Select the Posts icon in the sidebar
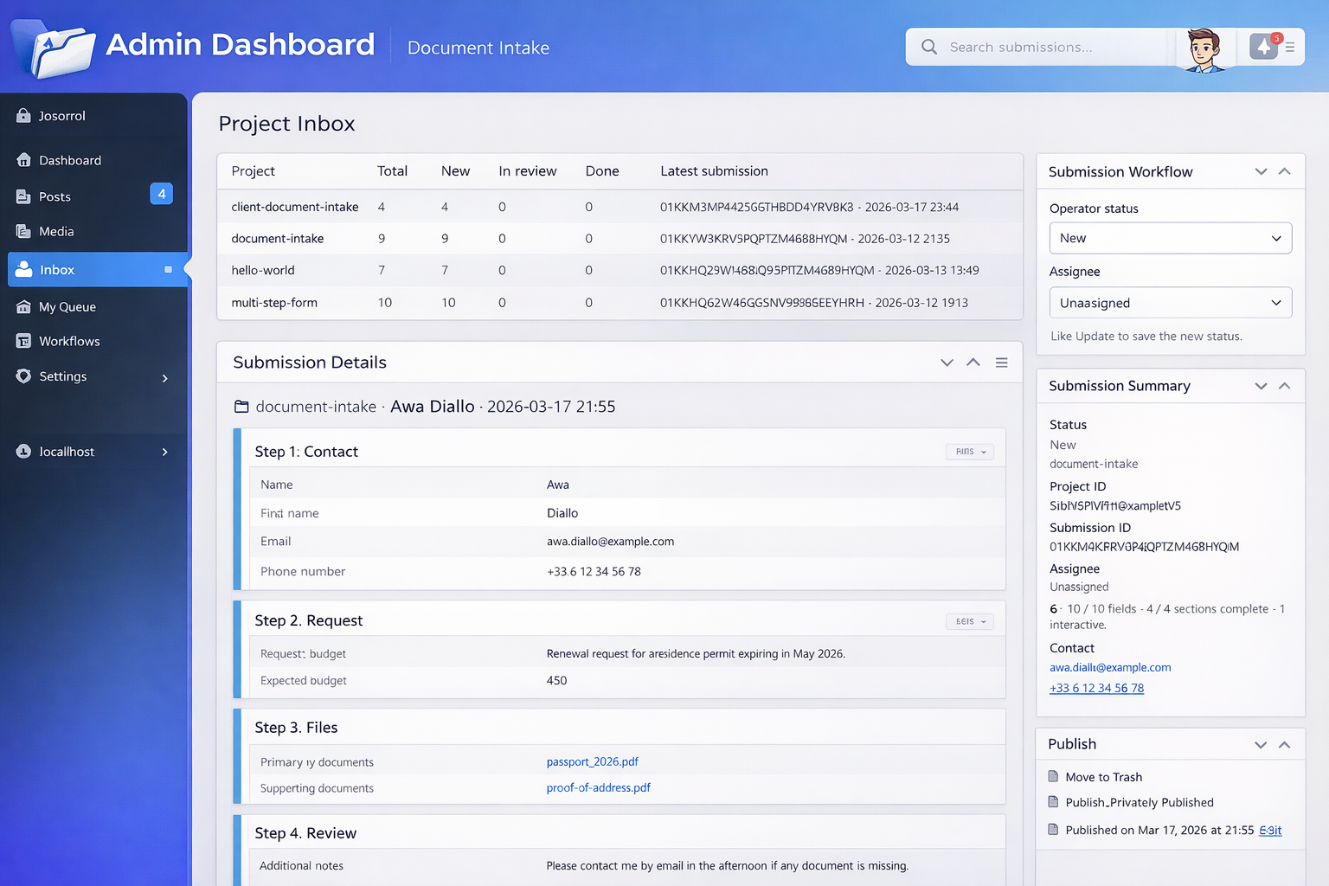 pyautogui.click(x=25, y=196)
